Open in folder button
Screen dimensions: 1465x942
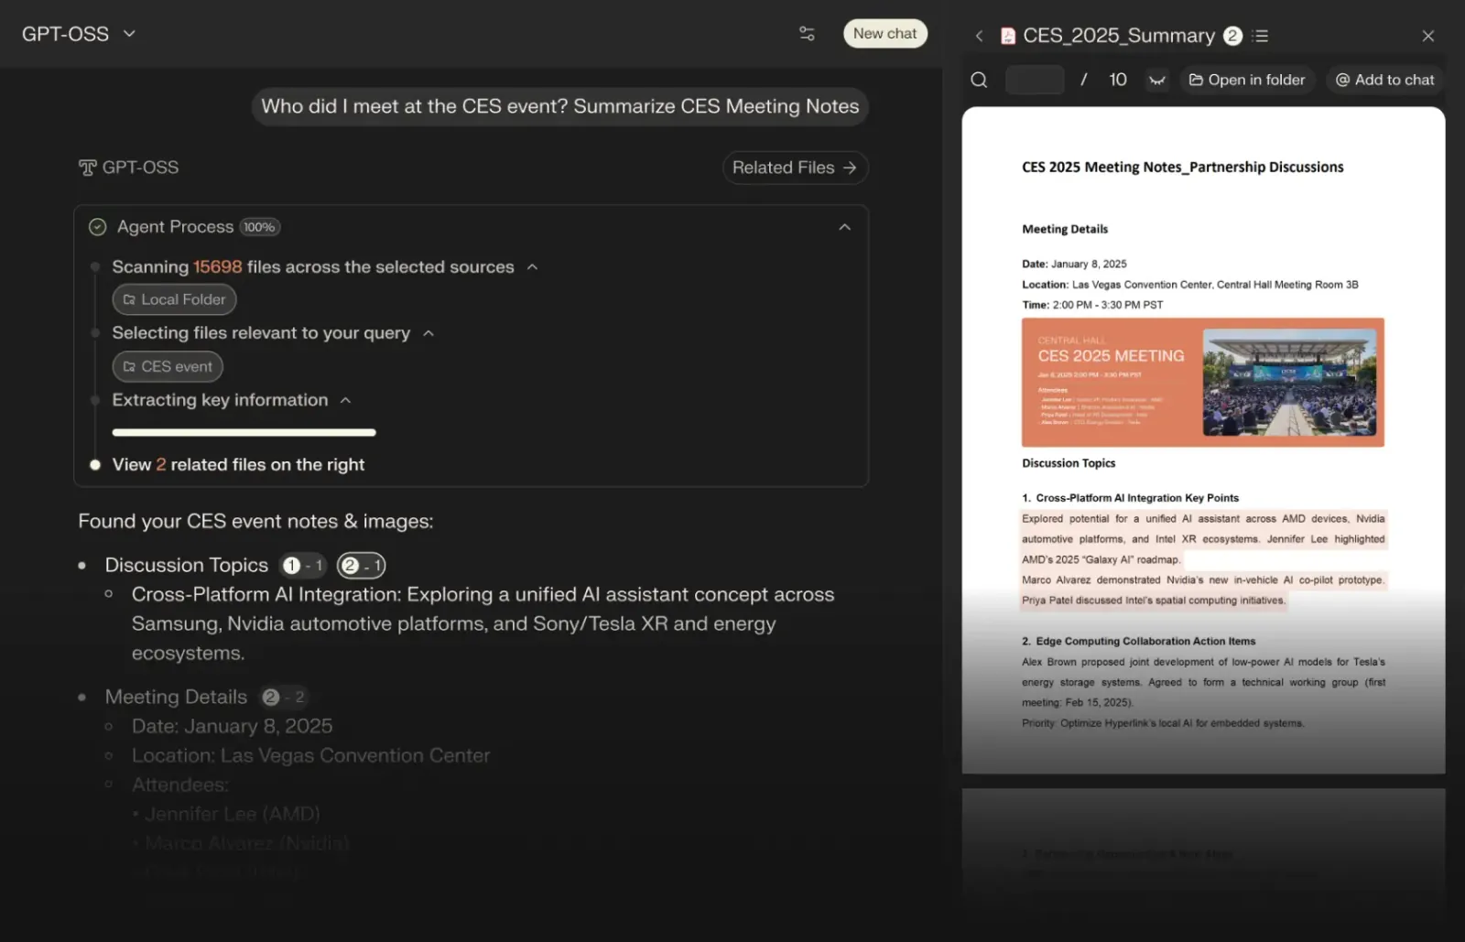point(1247,80)
